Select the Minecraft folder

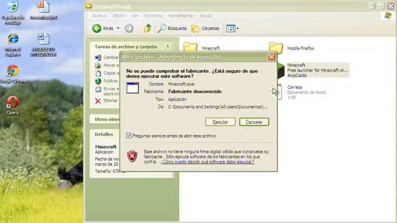point(202,48)
